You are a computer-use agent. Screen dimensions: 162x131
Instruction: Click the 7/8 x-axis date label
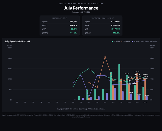[x=73, y=102]
